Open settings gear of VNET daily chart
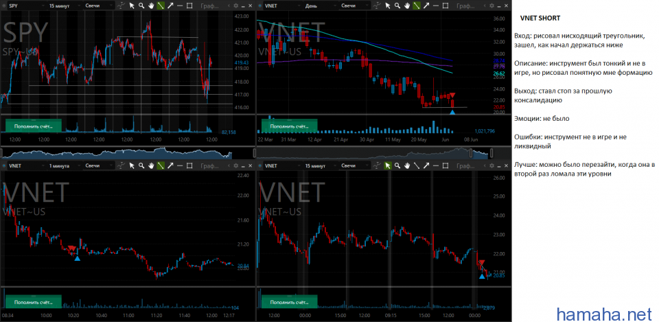This screenshot has height=322, width=659. click(492, 6)
